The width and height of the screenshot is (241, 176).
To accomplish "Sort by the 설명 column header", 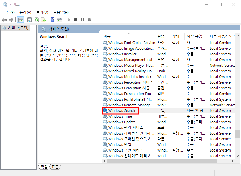I will 163,36.
